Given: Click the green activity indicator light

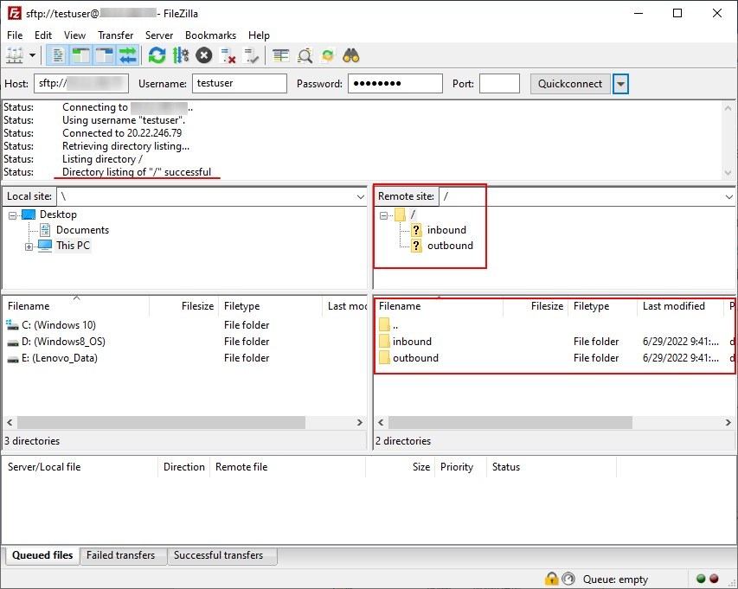Looking at the screenshot, I should [x=701, y=579].
